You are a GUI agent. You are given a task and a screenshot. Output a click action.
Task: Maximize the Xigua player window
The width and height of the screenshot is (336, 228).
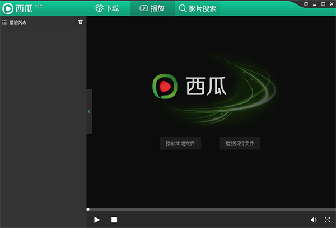tap(323, 4)
